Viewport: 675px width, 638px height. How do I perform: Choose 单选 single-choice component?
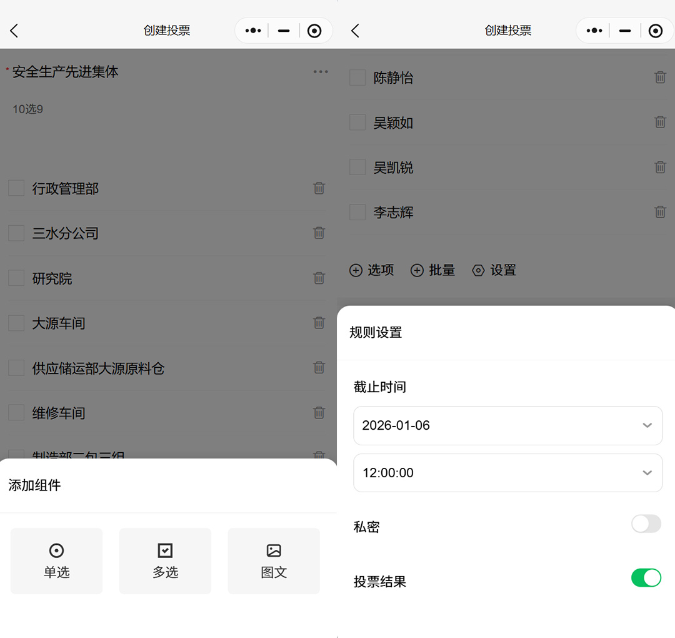pyautogui.click(x=57, y=561)
